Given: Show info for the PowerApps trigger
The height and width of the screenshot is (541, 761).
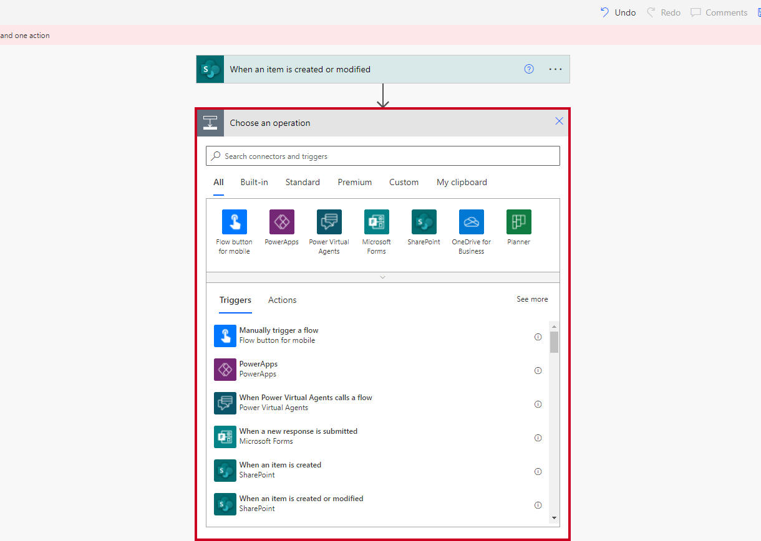Looking at the screenshot, I should click(x=538, y=370).
